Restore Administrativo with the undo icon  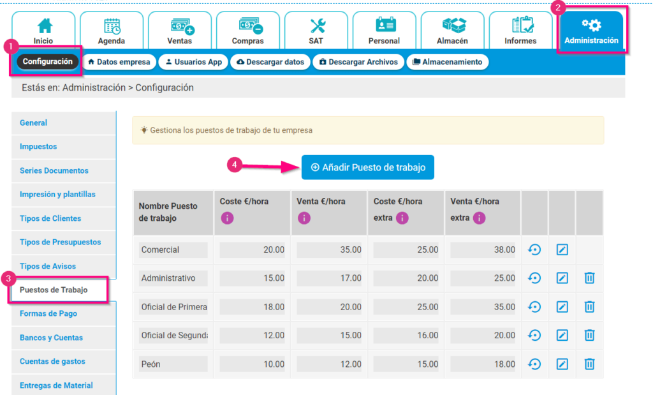534,278
